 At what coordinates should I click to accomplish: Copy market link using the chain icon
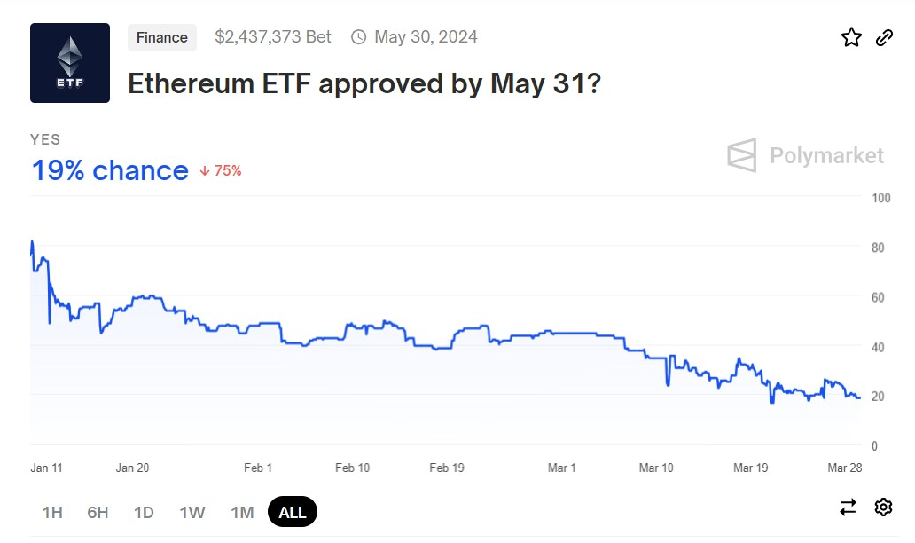pos(883,37)
